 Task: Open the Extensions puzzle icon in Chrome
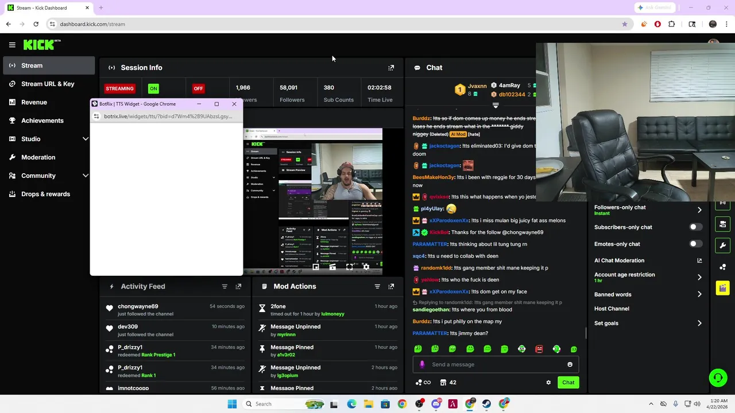coord(672,24)
